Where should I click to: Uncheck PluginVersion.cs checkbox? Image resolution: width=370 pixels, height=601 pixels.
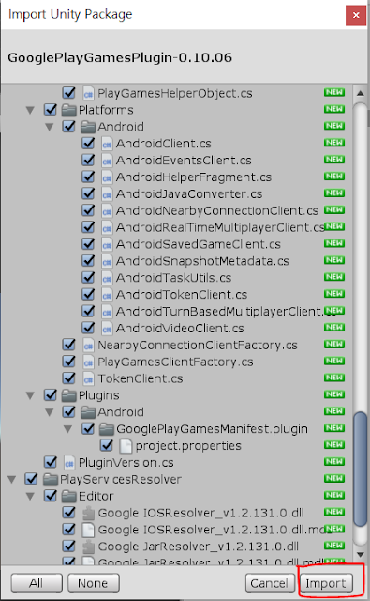[x=50, y=462]
